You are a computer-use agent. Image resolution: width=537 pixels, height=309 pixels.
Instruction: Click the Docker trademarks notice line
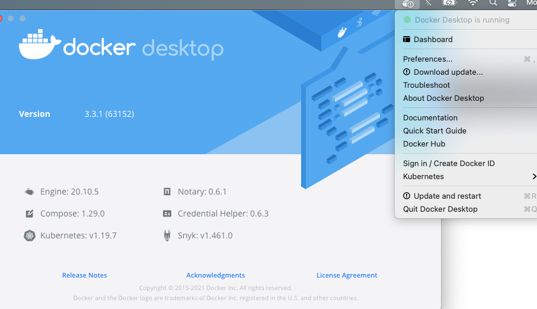(x=215, y=298)
